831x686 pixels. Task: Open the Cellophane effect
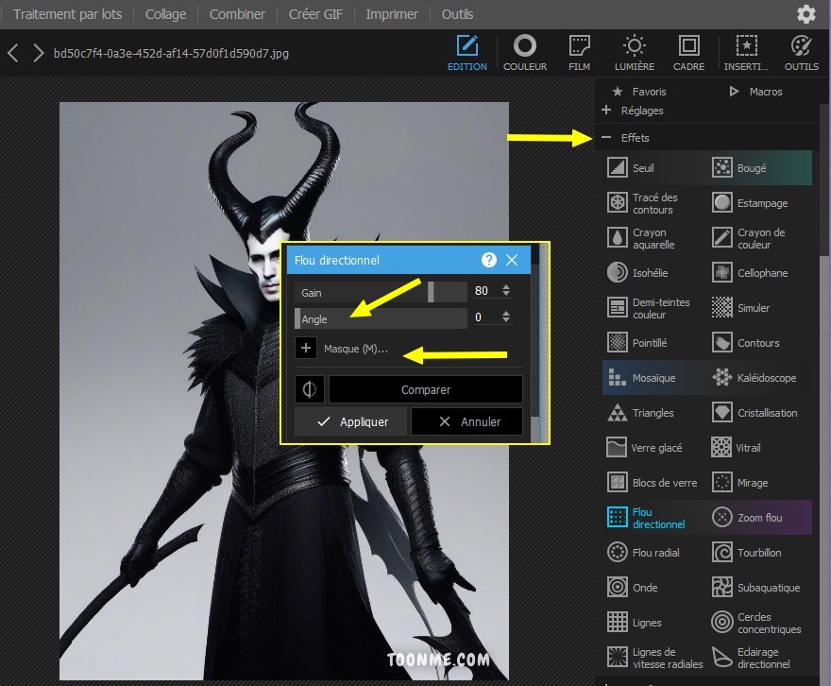[750, 273]
